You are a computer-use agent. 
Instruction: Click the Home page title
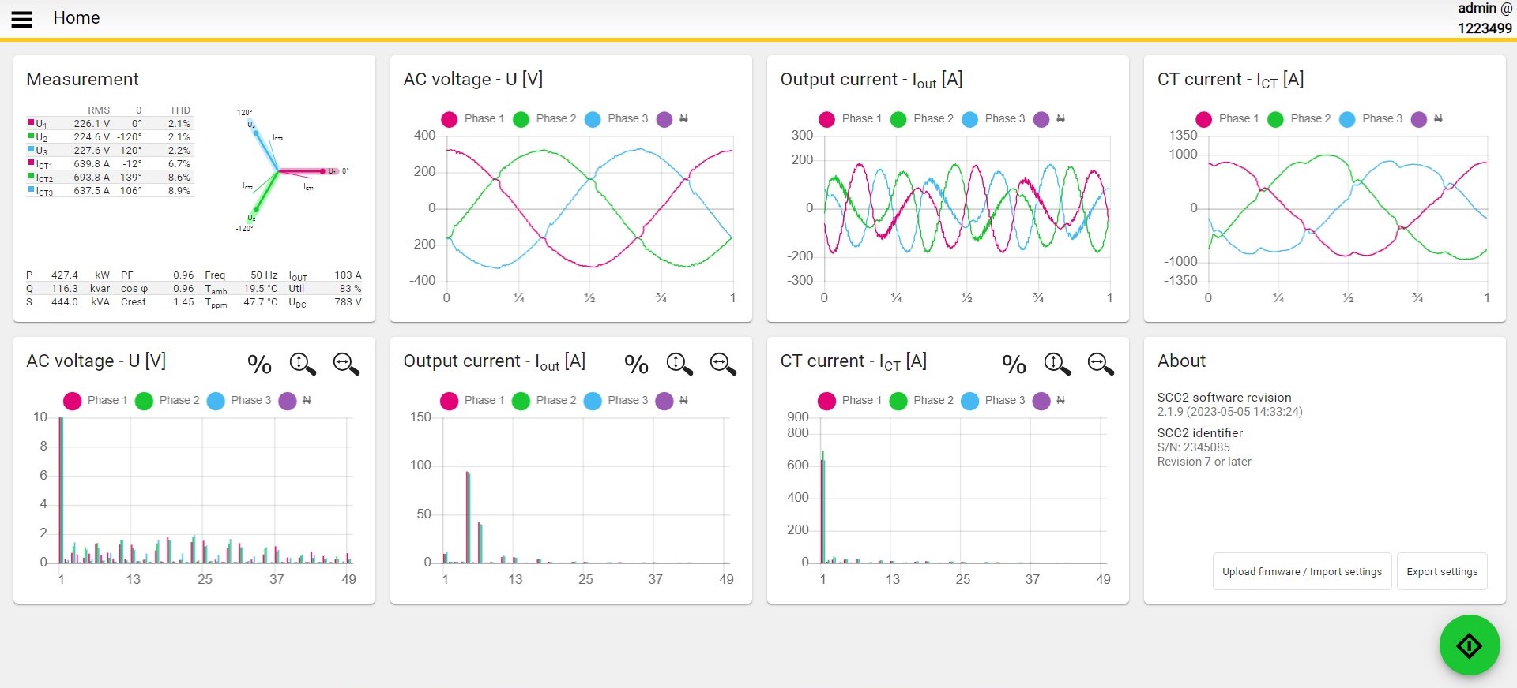(x=77, y=18)
